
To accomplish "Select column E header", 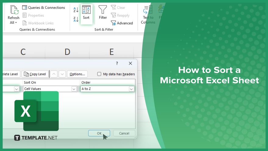I will 112,52.
